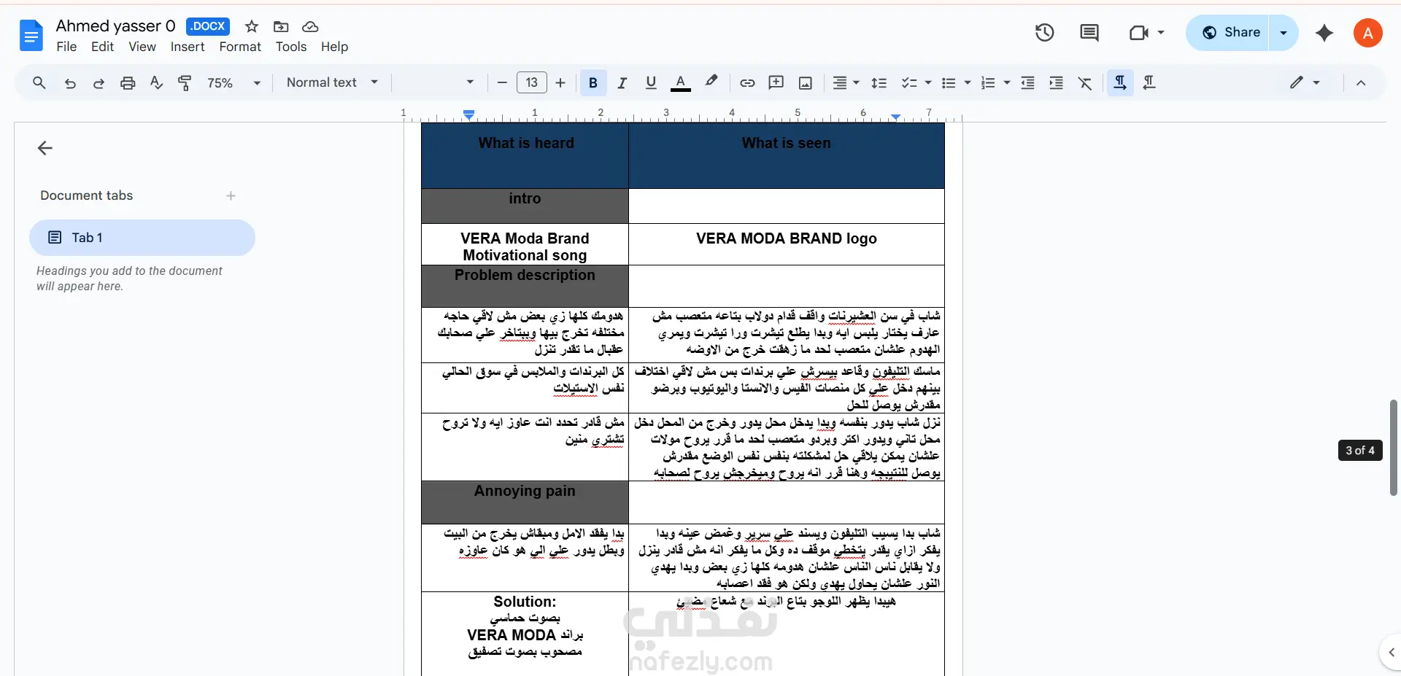Screen dimensions: 1401x676
Task: Open the account avatar A
Action: click(1368, 33)
